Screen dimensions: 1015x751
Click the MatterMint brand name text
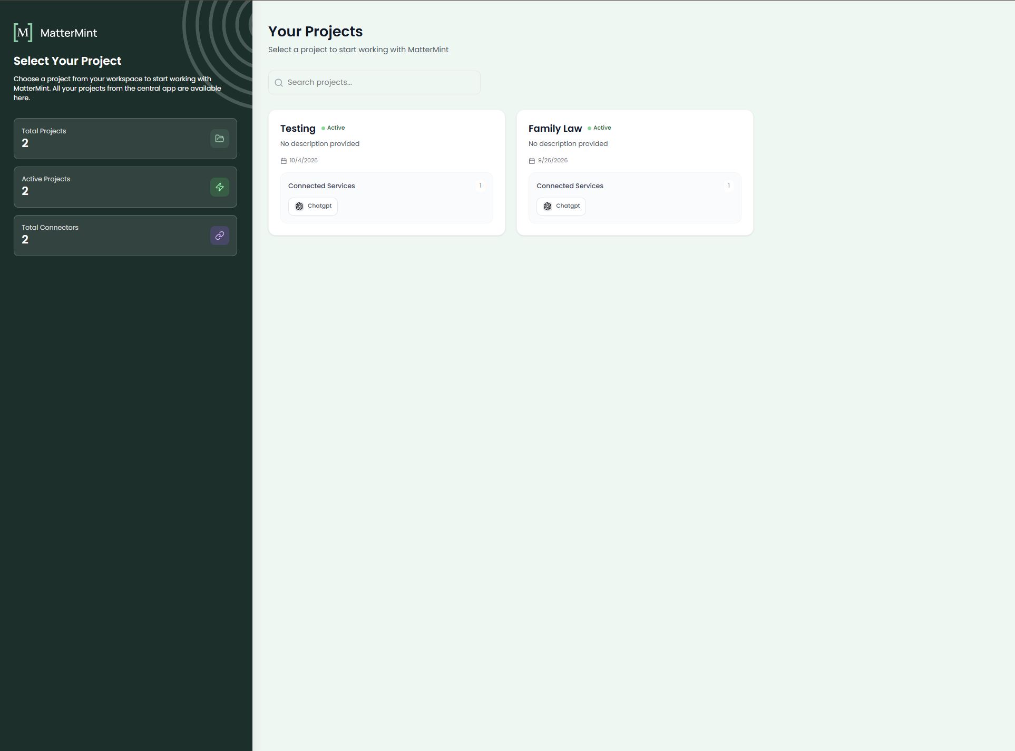coord(69,33)
